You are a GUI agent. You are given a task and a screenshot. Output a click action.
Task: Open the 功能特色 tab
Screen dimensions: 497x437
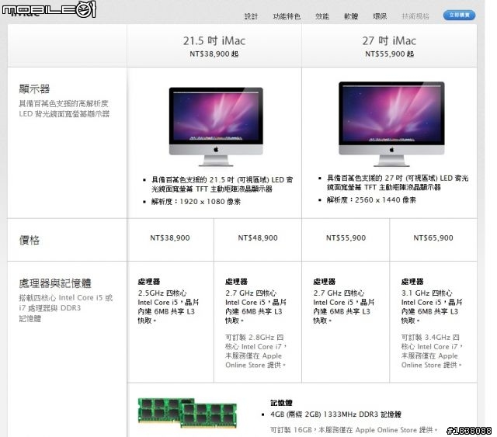tap(287, 16)
